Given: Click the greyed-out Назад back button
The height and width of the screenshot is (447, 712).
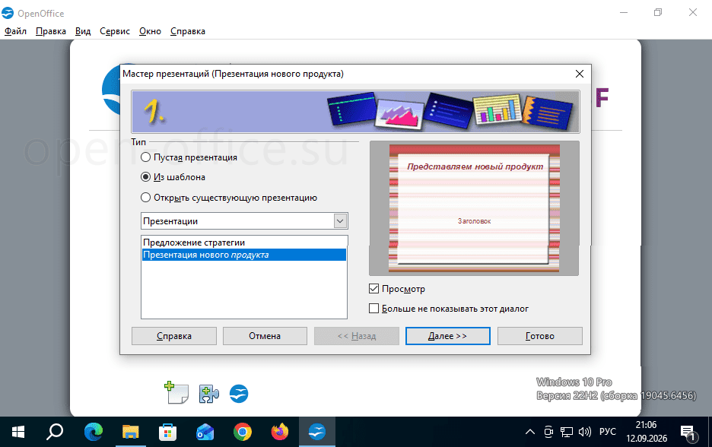Looking at the screenshot, I should click(357, 336).
